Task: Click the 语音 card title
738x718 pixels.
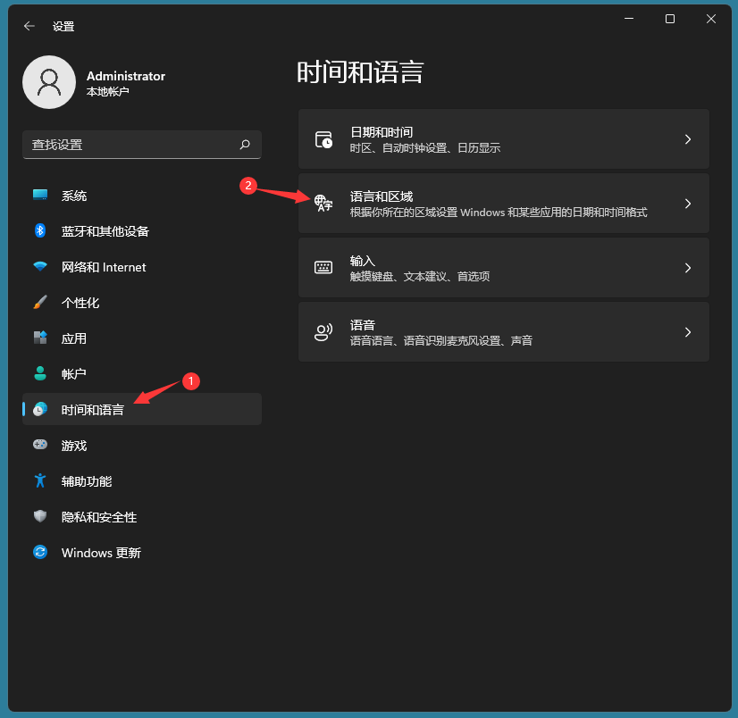Action: tap(362, 325)
